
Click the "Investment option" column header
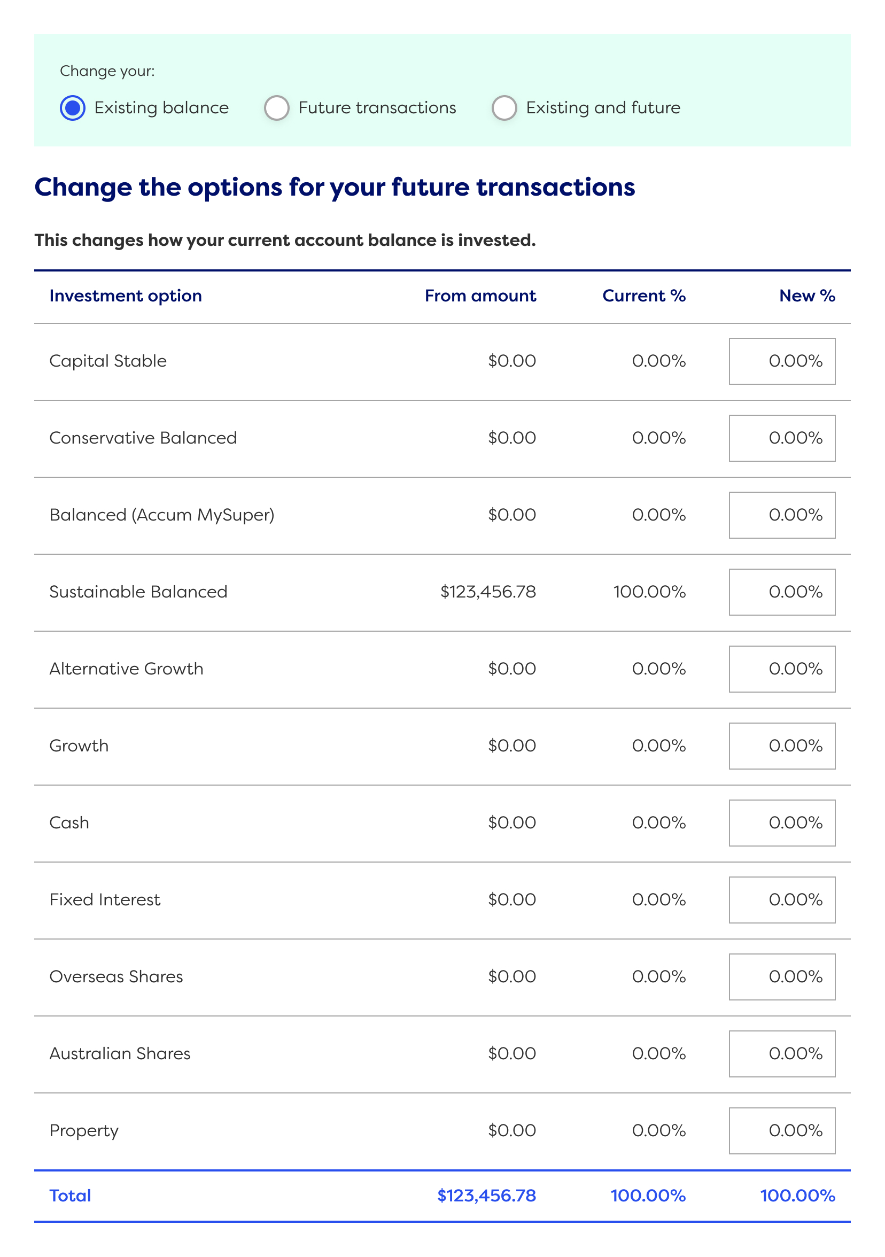pos(126,296)
